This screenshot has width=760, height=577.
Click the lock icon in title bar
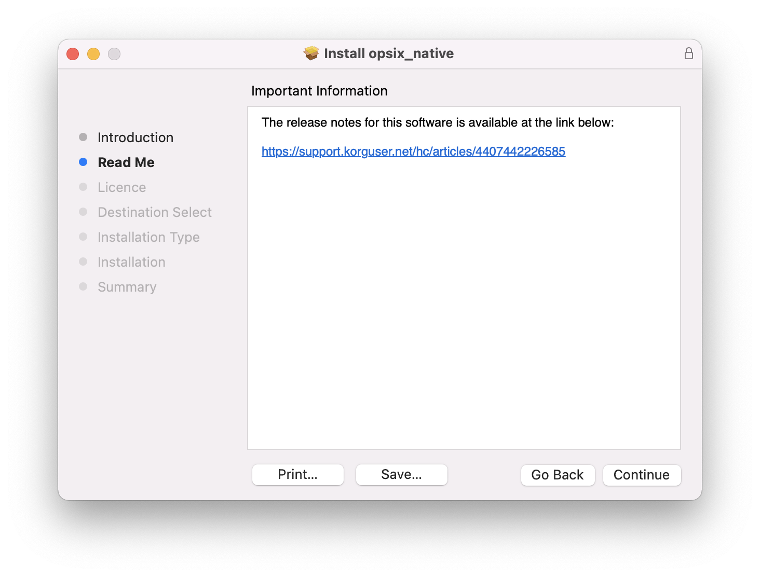point(688,53)
